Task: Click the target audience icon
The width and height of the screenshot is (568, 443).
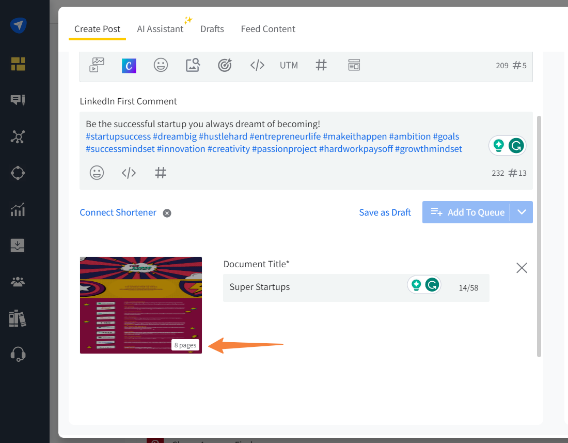Action: (225, 65)
